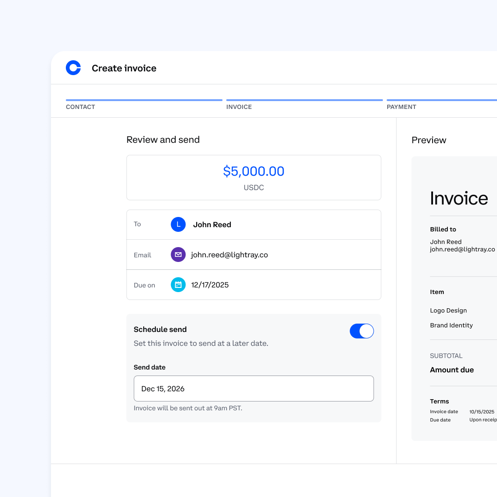497x497 pixels.
Task: Click the CONTACT progress bar segment
Action: [x=144, y=100]
